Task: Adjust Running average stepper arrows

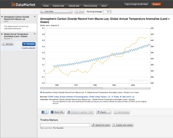Action: 111,12
